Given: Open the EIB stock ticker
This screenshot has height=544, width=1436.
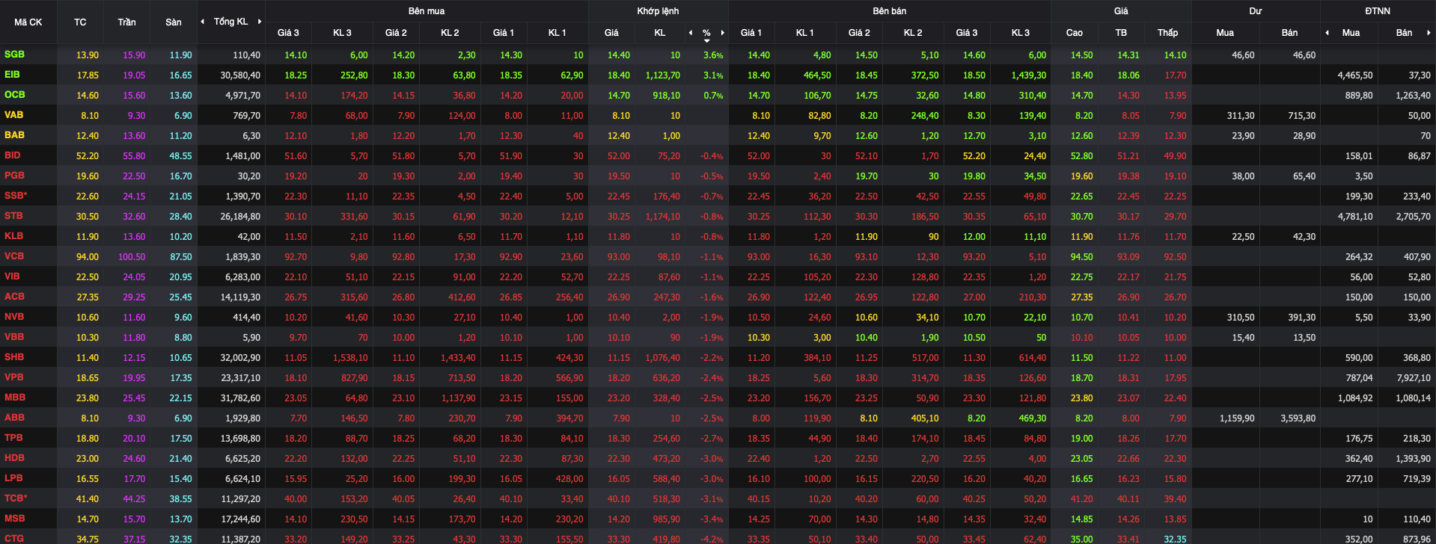Looking at the screenshot, I should pyautogui.click(x=12, y=75).
